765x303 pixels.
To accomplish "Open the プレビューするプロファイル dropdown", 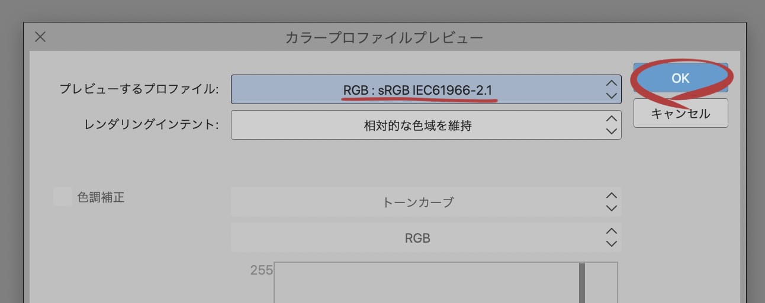I will (x=426, y=89).
